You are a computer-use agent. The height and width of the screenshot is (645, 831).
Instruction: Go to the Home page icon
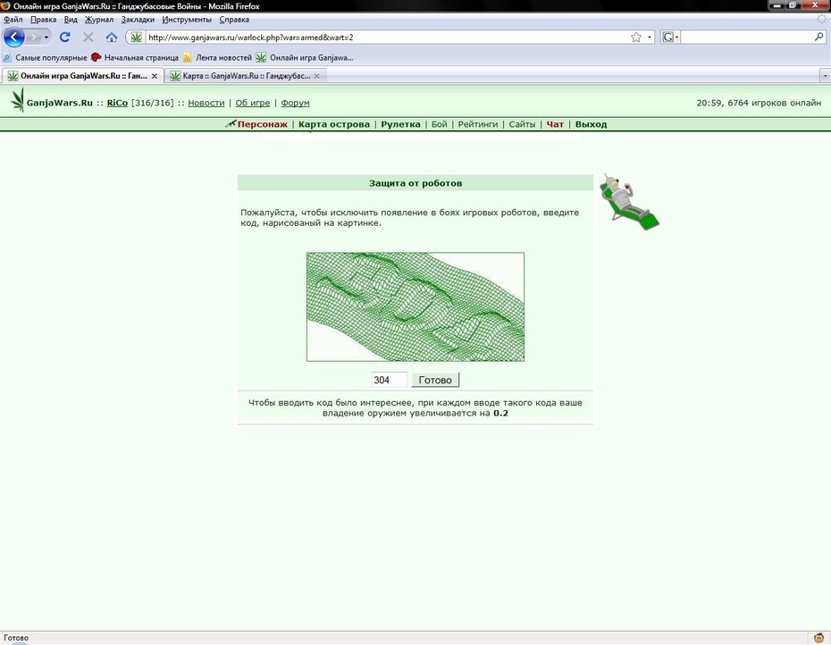pos(112,38)
